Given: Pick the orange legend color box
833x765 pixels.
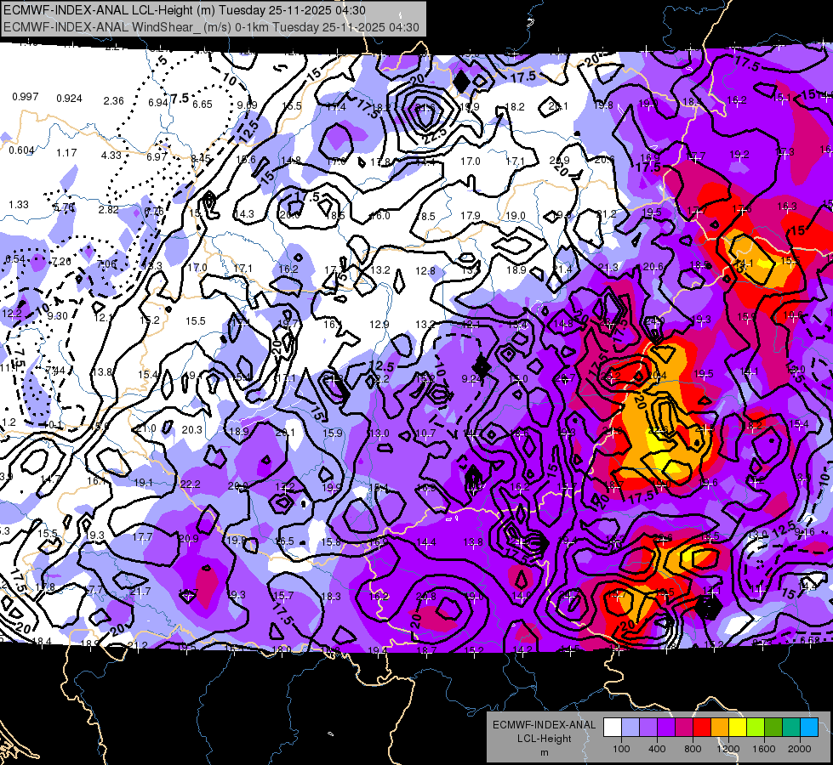Looking at the screenshot, I should click(x=720, y=727).
